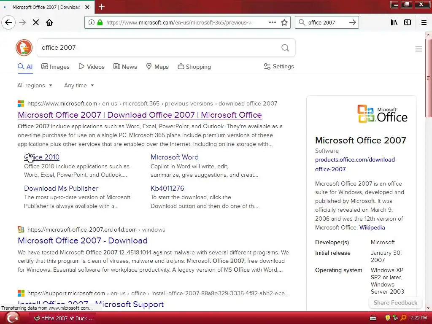Switch to the News tab
This screenshot has width=432, height=324.
point(125,67)
